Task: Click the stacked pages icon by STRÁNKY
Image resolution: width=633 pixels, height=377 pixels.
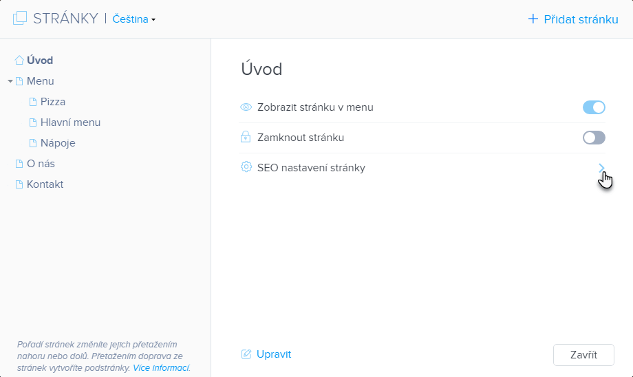Action: [20, 19]
